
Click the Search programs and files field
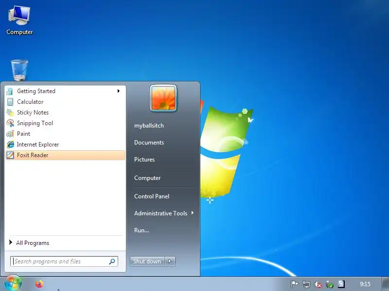(64, 261)
